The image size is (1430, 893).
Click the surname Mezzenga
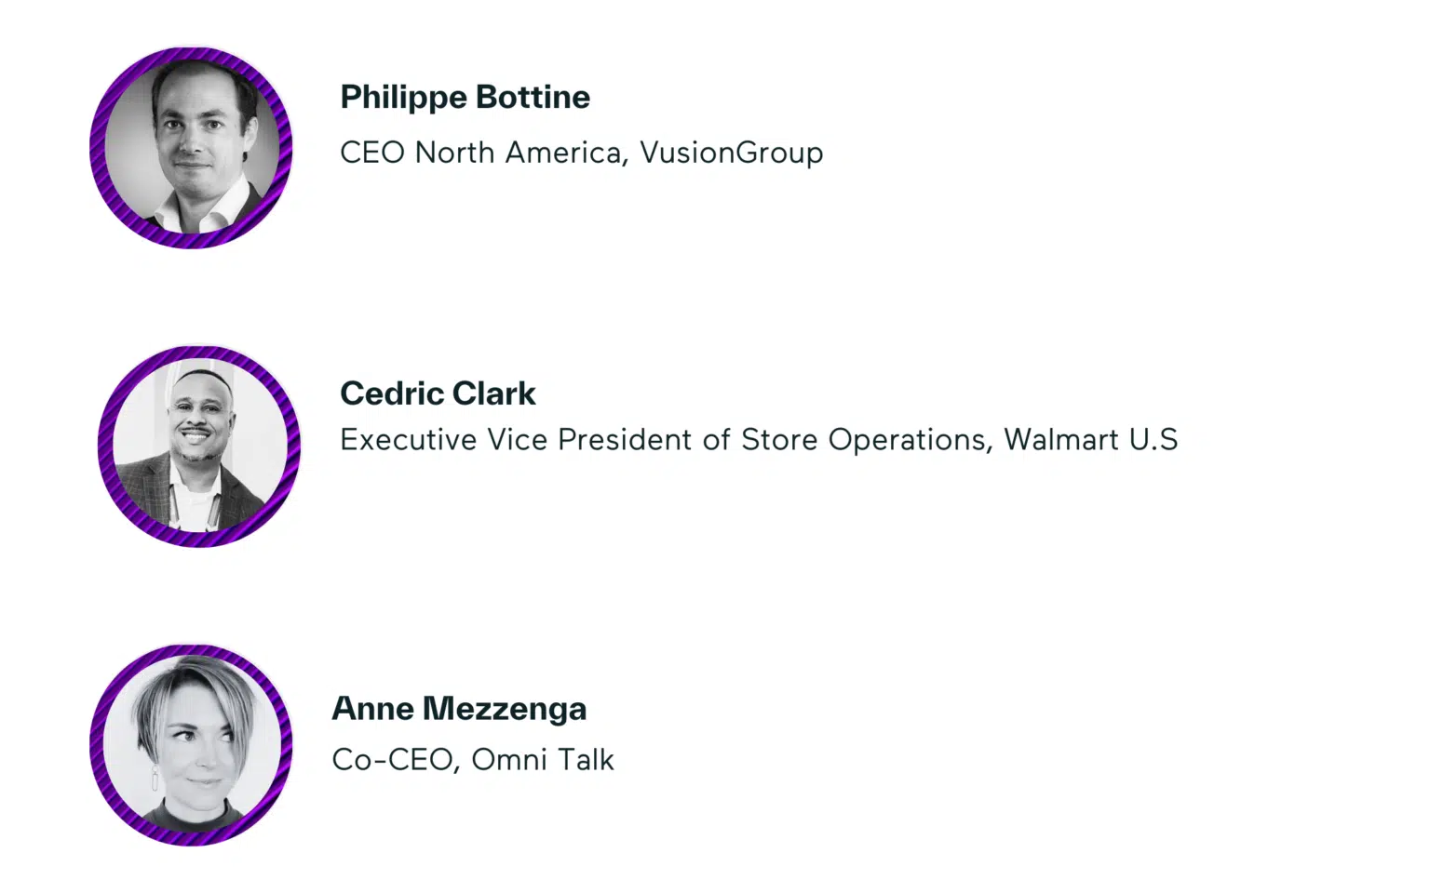[x=504, y=709]
